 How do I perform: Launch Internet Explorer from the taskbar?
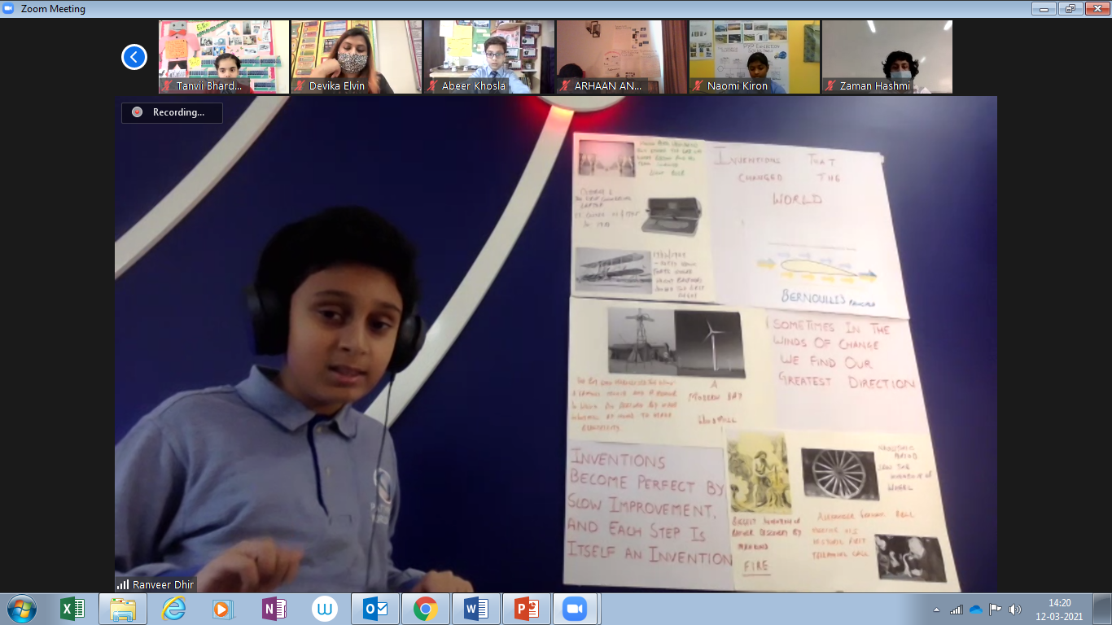coord(173,609)
